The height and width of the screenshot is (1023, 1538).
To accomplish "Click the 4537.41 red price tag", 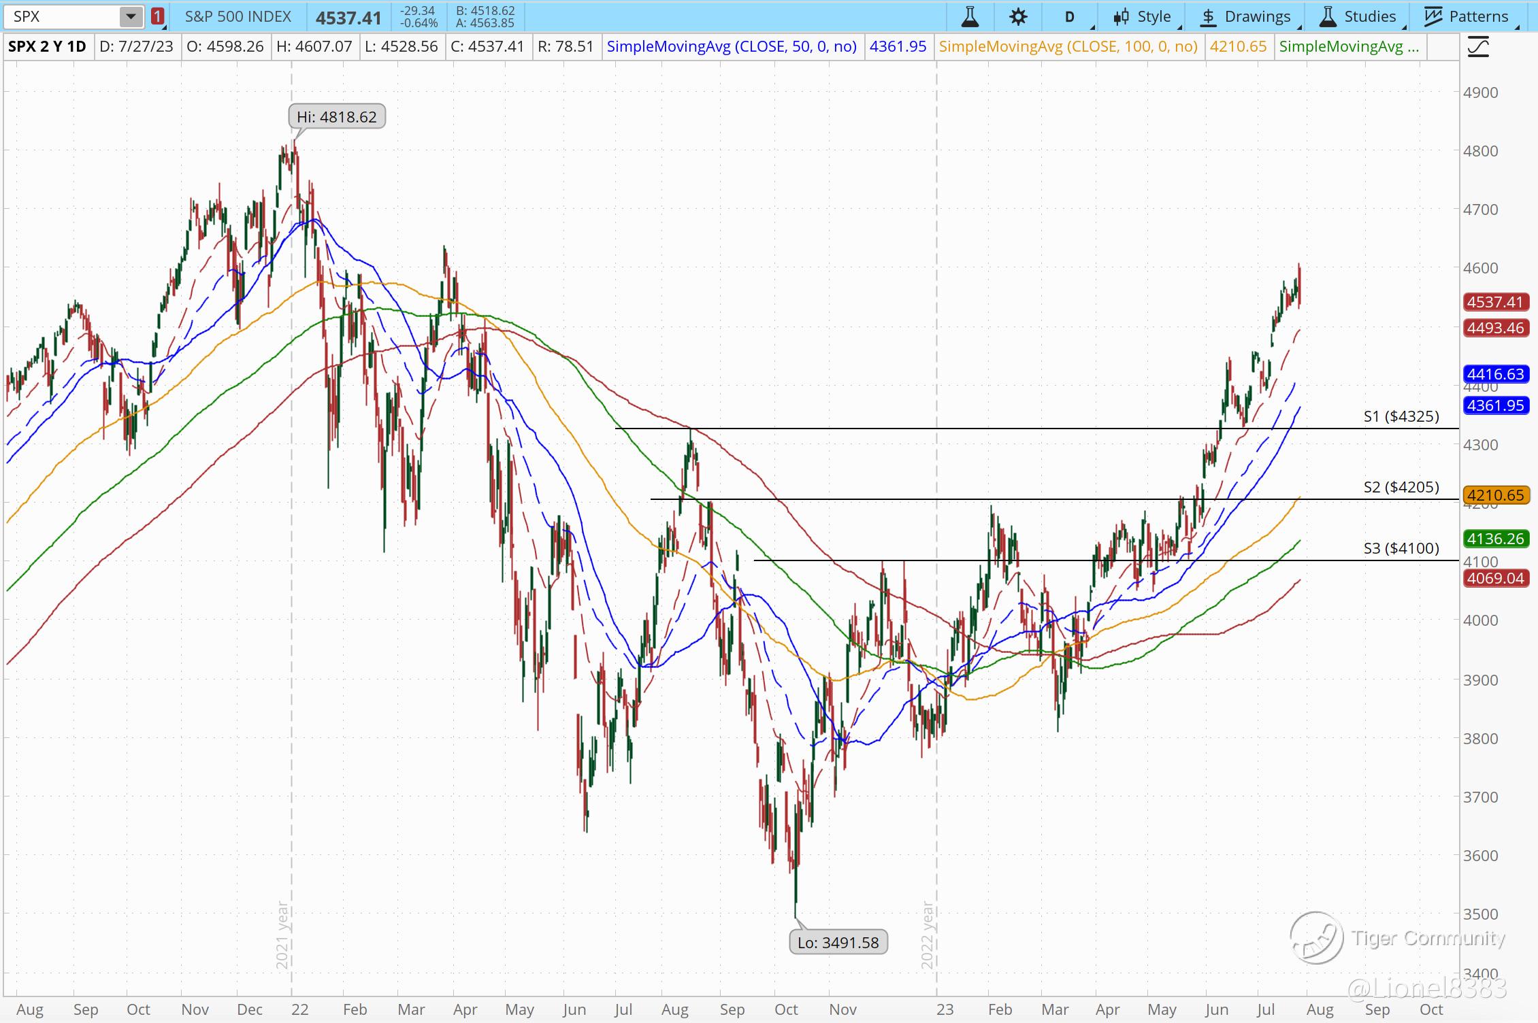I will click(1494, 302).
